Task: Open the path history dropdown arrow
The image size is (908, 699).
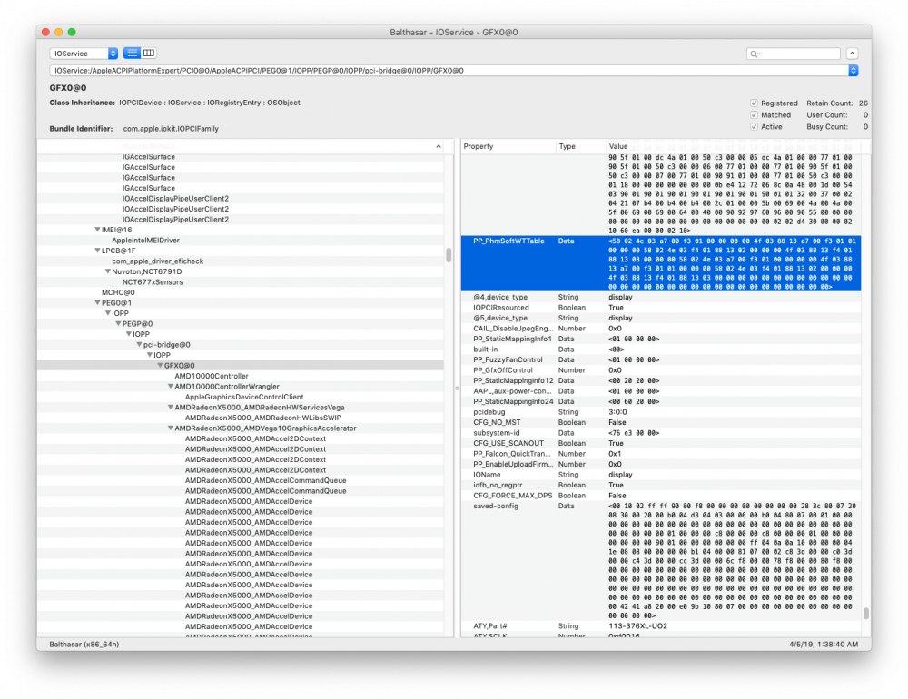Action: coord(853,71)
